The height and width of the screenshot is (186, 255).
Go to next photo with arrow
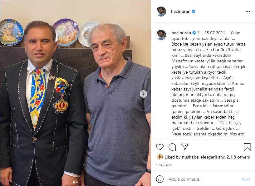[x=144, y=94]
